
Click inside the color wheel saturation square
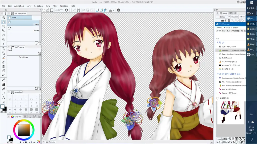(24, 130)
